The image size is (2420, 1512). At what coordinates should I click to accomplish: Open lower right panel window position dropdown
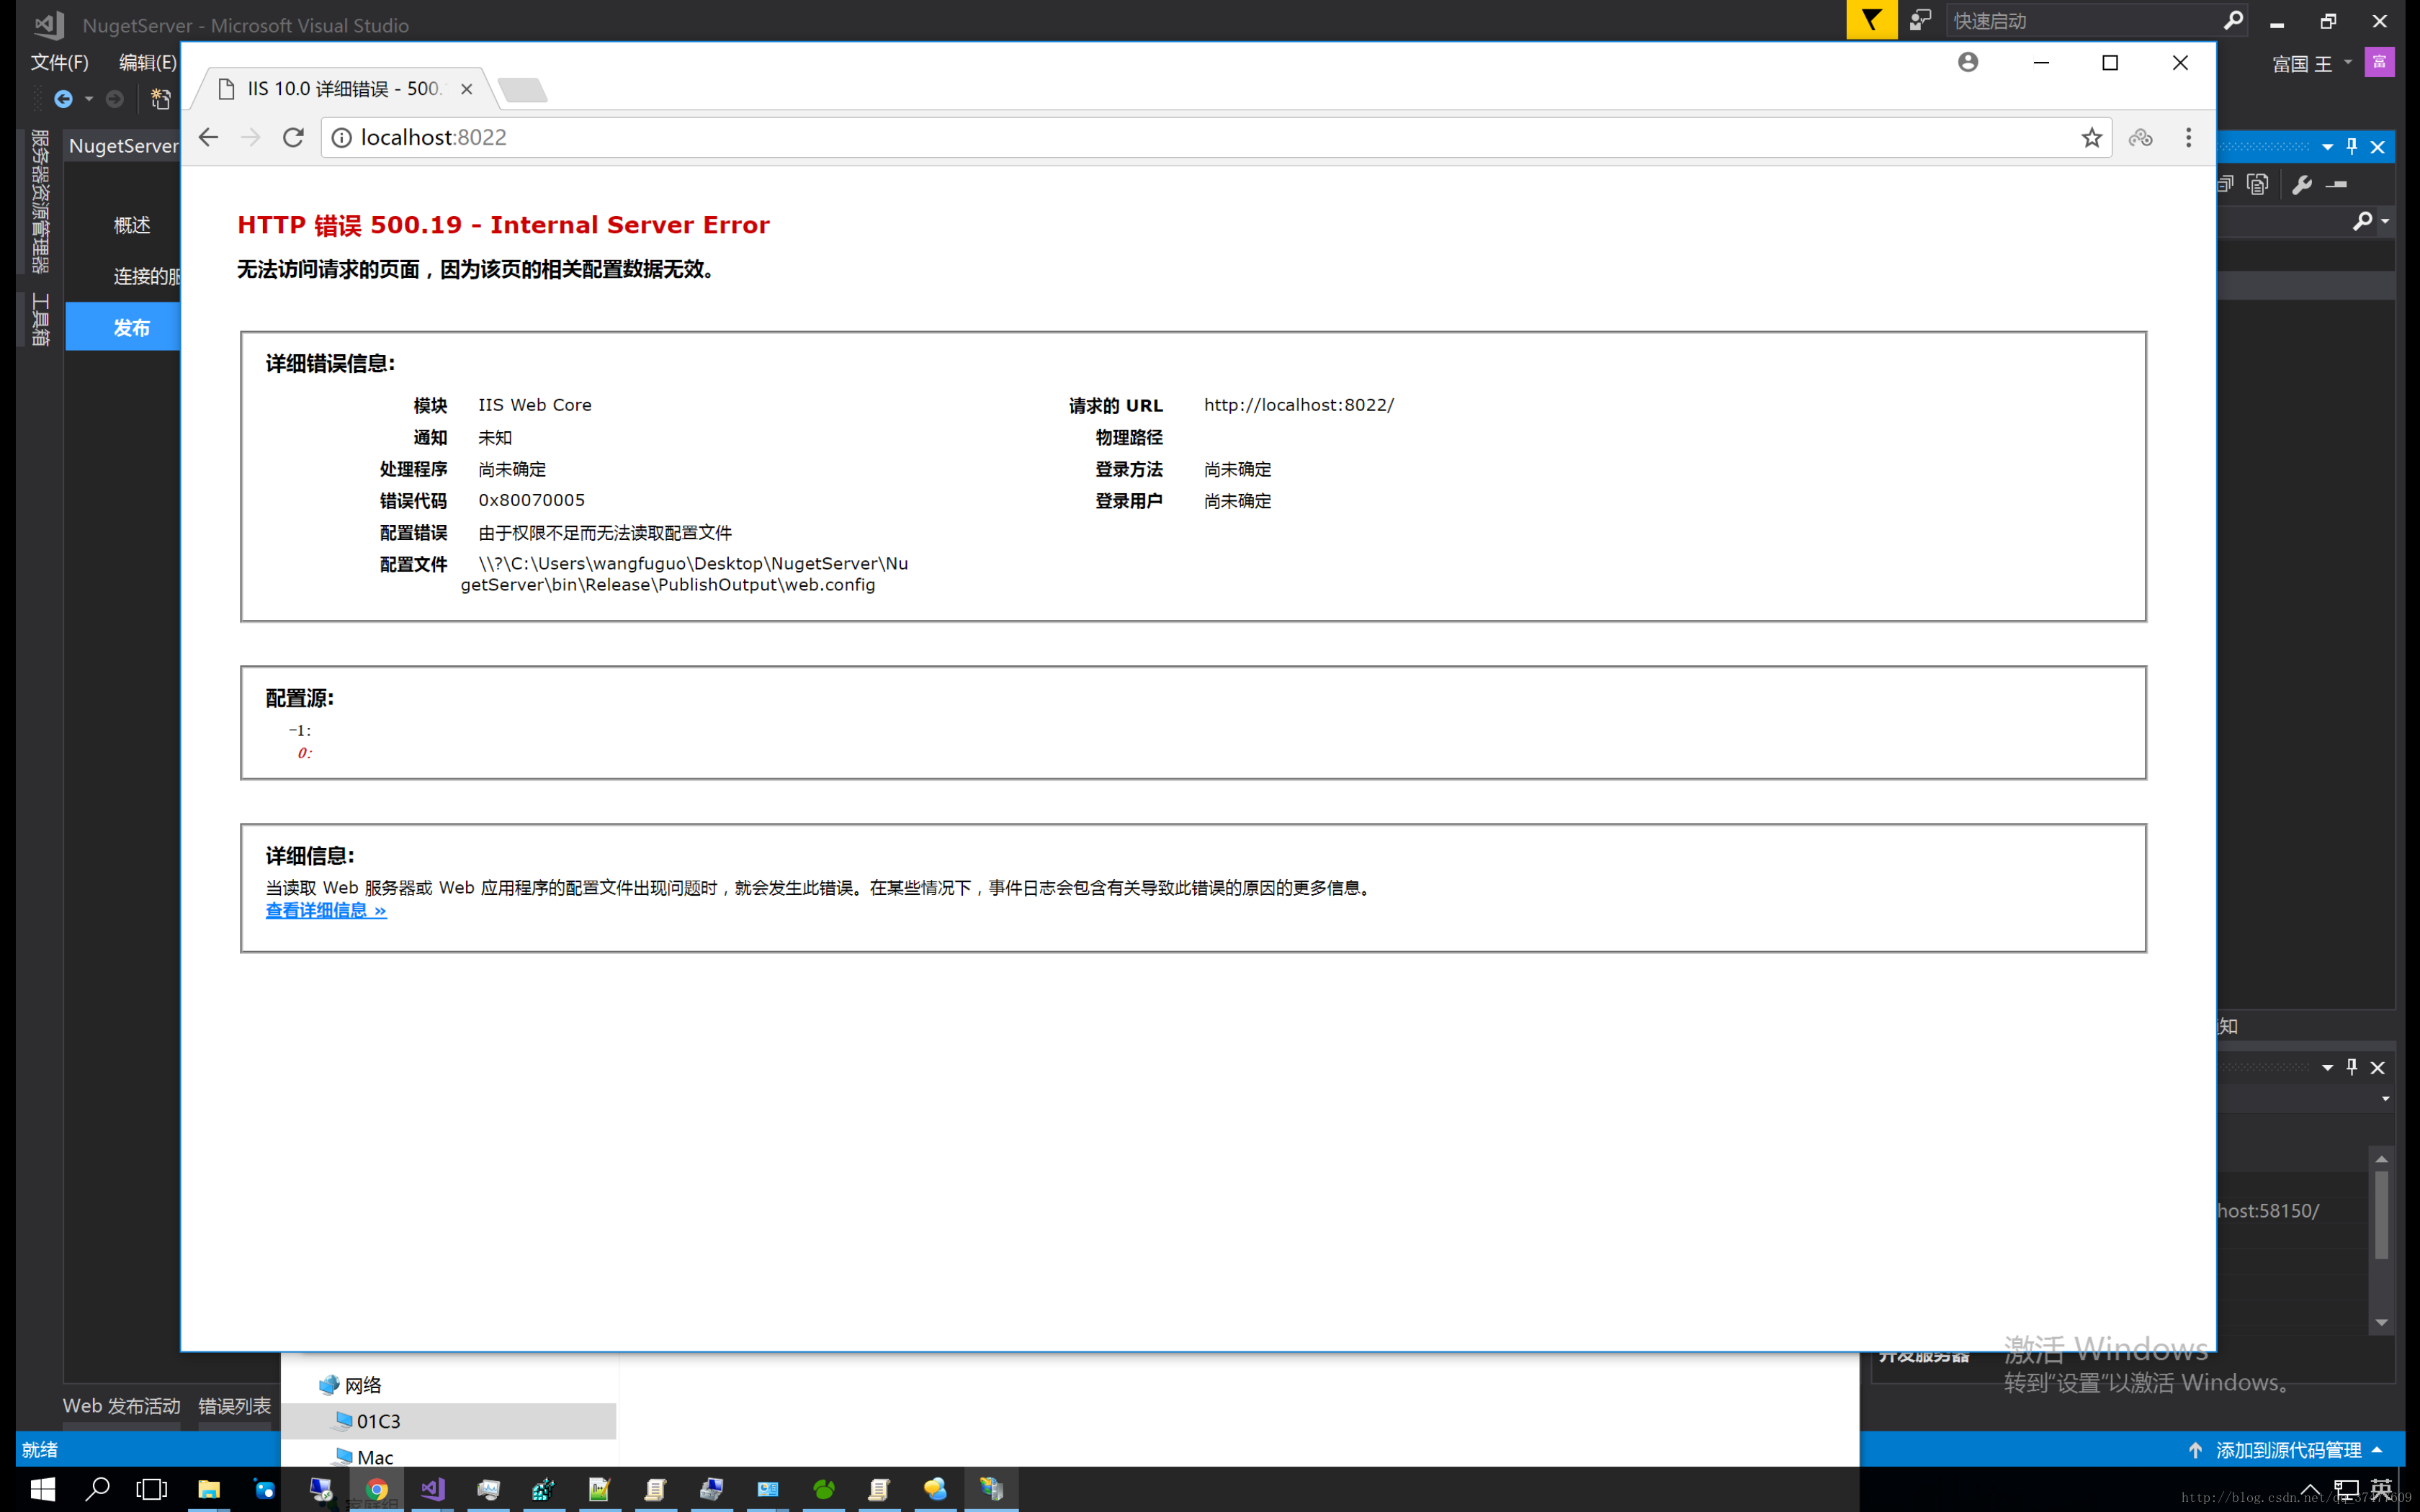2327,1067
